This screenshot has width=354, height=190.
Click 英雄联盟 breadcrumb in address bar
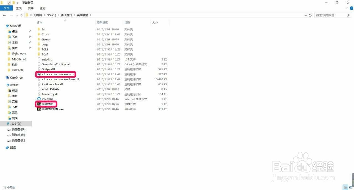point(82,15)
